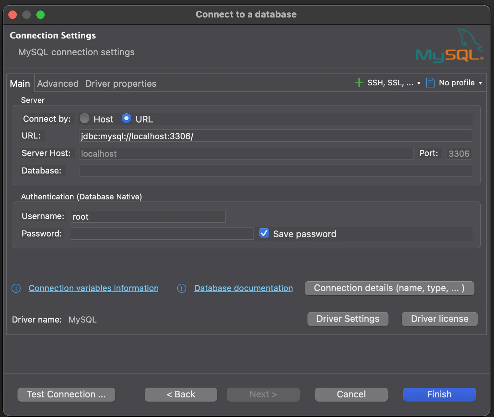The height and width of the screenshot is (417, 494).
Task: Open Connection details (name, type, ... )
Action: [x=390, y=288]
